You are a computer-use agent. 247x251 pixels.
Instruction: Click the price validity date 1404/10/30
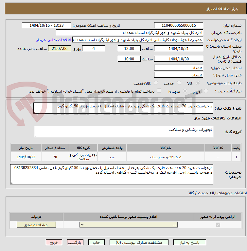point(179,59)
